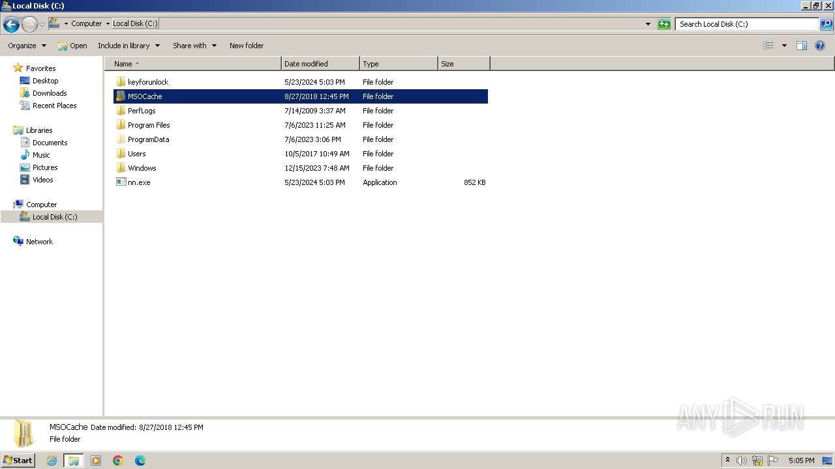Select Network in navigation pane
This screenshot has width=835, height=469.
point(39,242)
